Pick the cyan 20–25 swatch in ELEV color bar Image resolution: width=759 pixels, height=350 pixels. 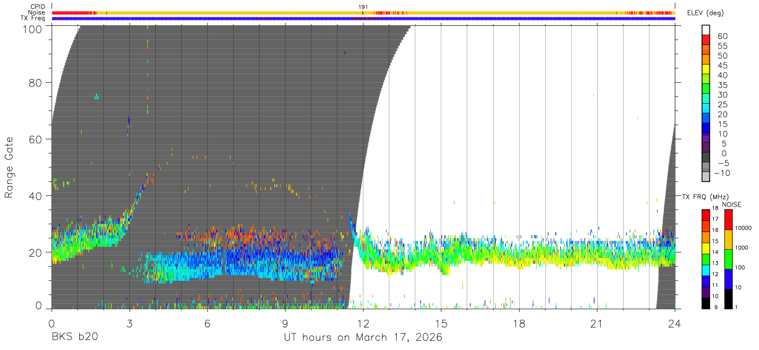(706, 109)
